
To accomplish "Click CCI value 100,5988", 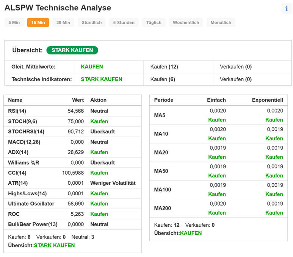I will pyautogui.click(x=73, y=173).
